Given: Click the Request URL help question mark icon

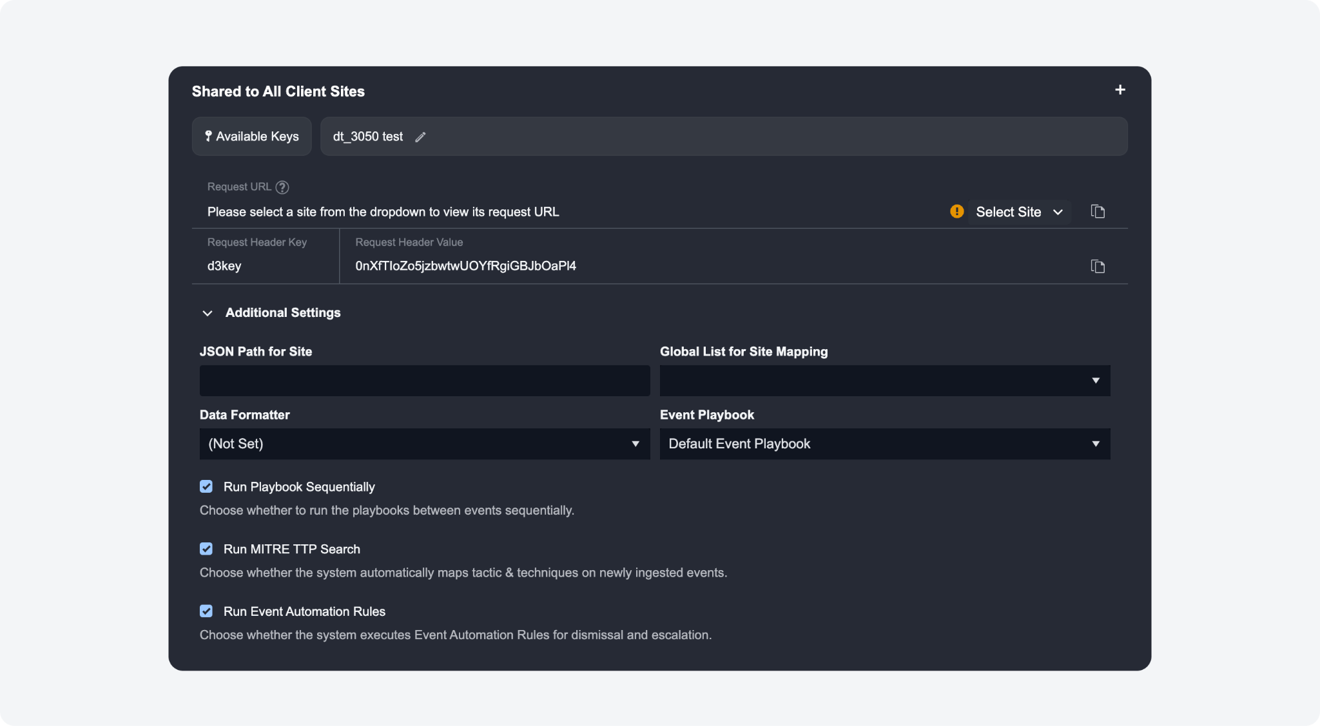Looking at the screenshot, I should pos(282,187).
